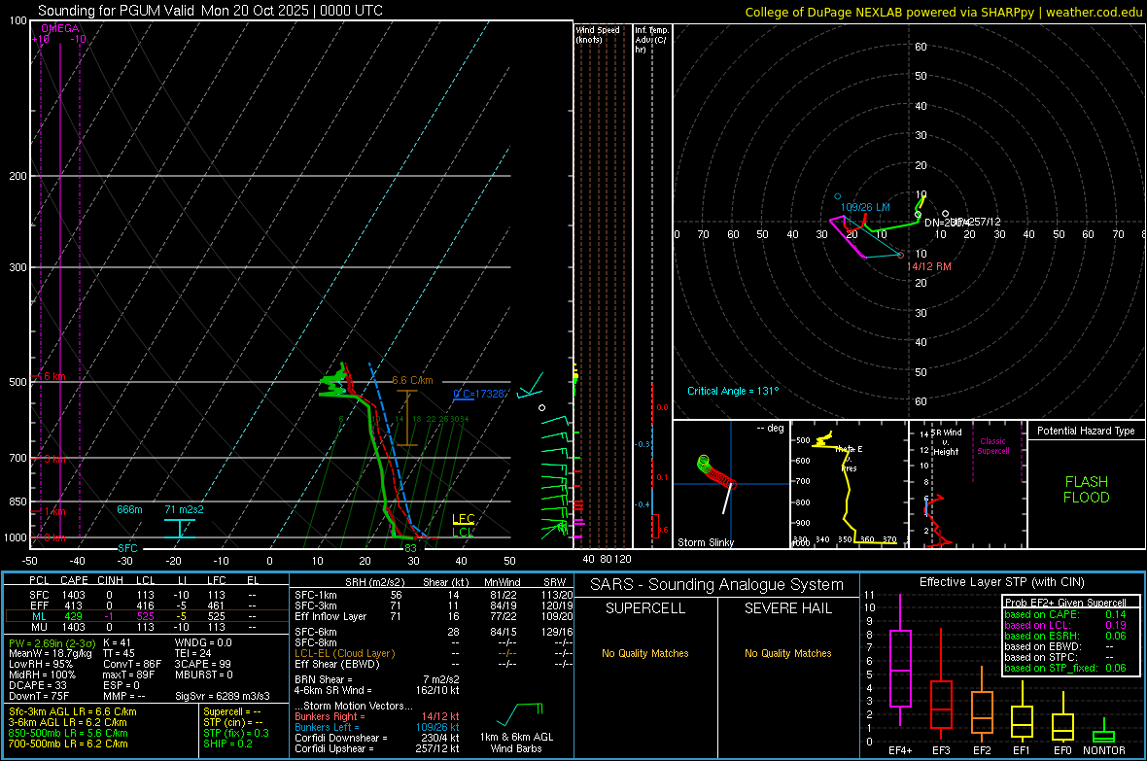Viewport: 1147px width, 761px height.
Task: Click the Storm Slinky diagram
Action: click(730, 484)
